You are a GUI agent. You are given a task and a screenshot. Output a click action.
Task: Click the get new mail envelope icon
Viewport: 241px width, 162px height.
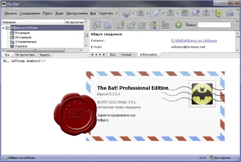click(x=127, y=14)
